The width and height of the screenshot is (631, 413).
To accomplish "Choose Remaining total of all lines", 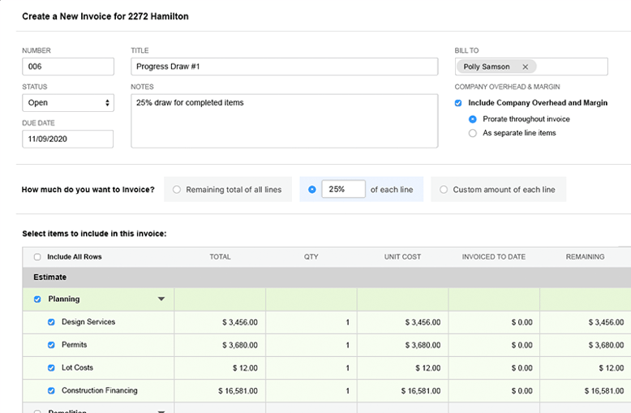I will [177, 190].
